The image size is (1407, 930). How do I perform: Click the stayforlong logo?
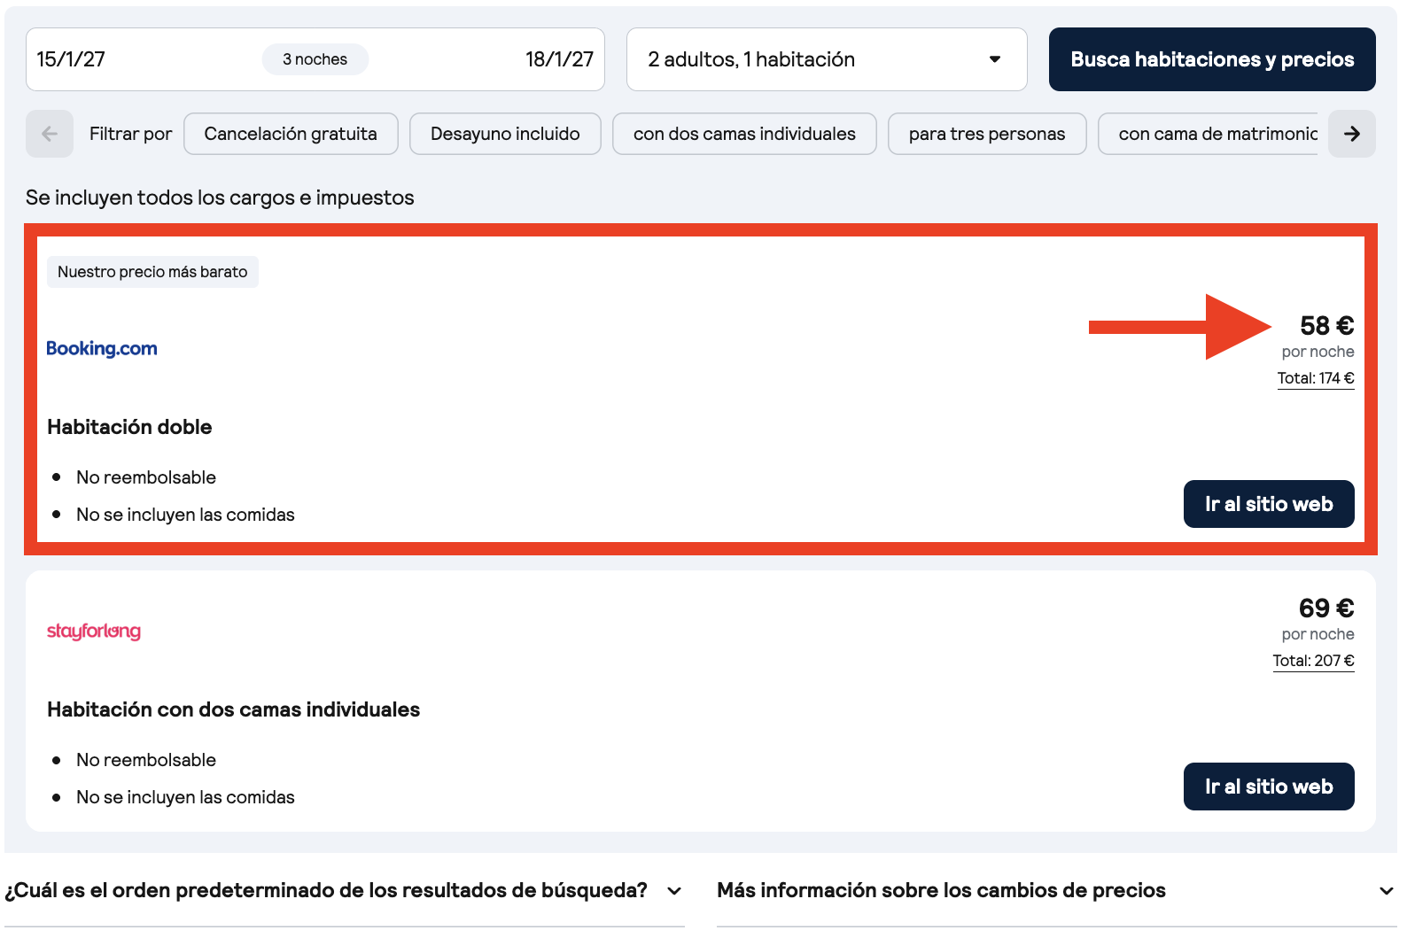(x=94, y=631)
